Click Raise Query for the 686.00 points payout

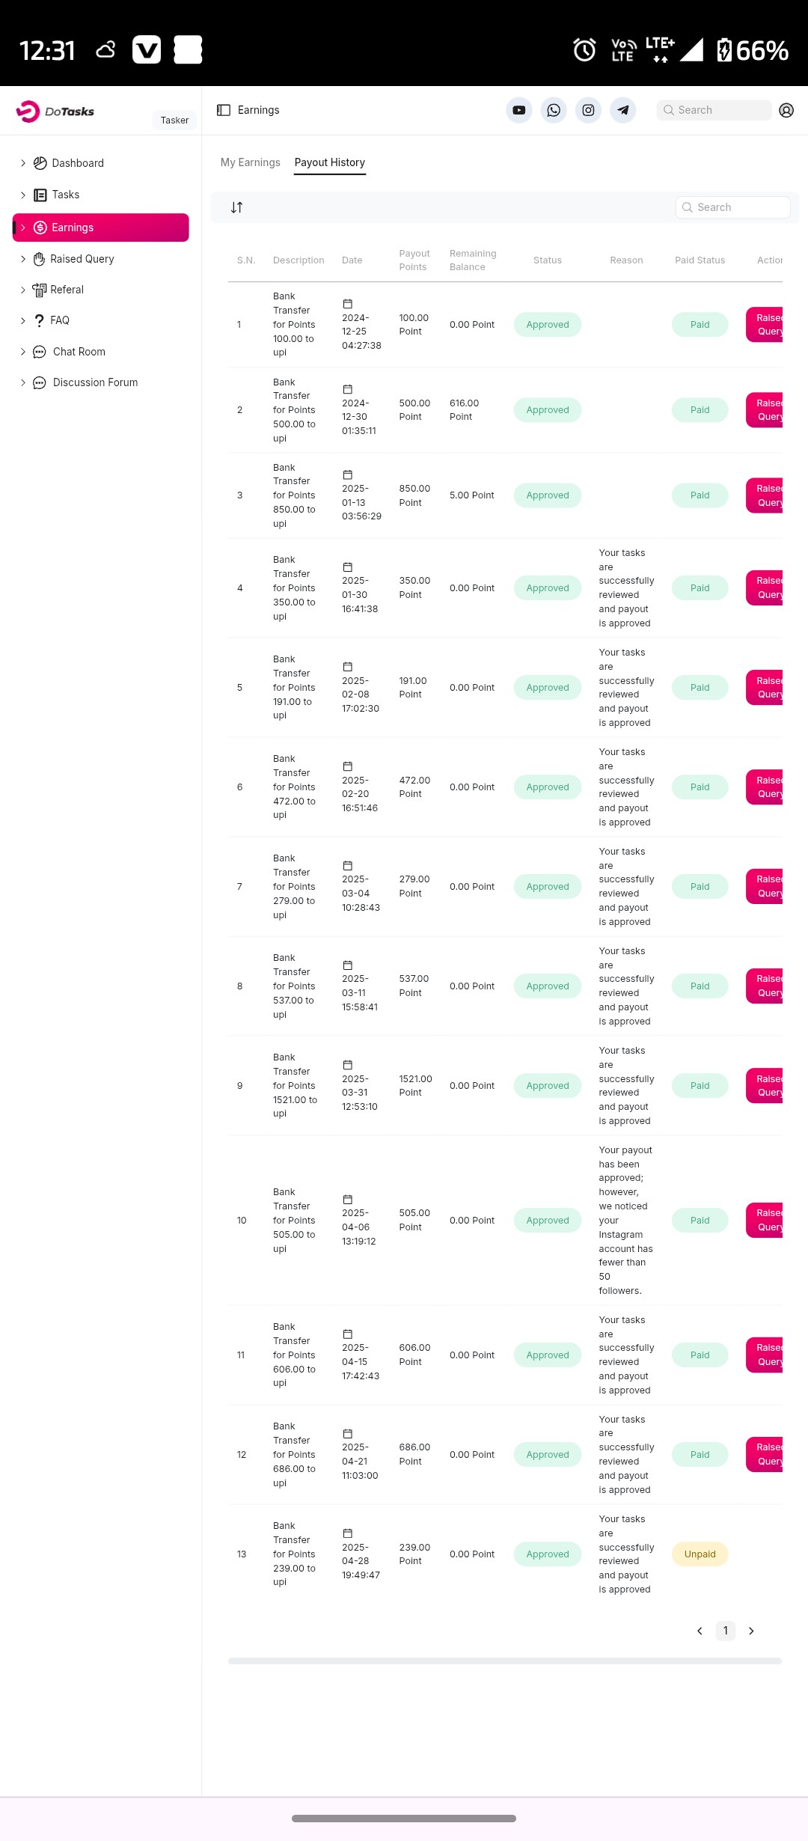click(x=765, y=1454)
